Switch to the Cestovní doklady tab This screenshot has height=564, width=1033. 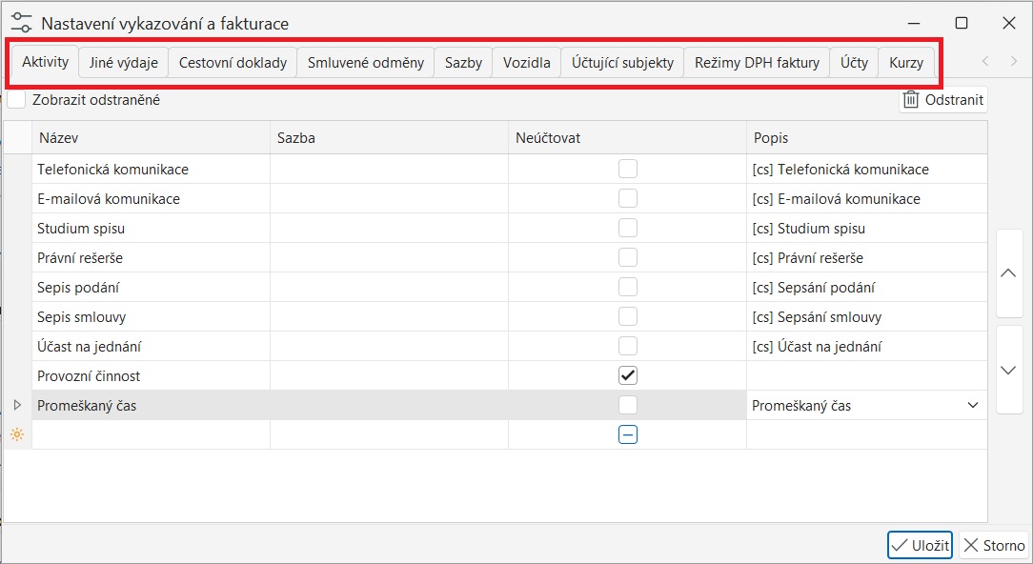pos(233,63)
